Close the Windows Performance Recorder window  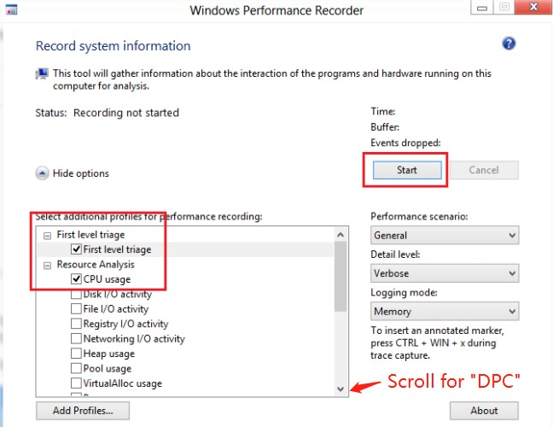(533, 7)
